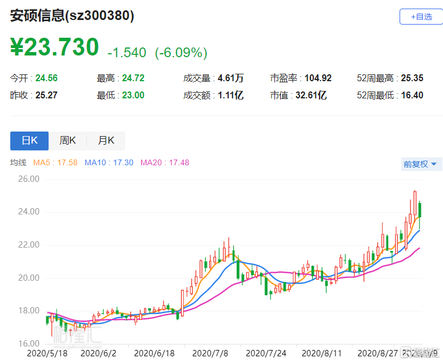
Task: Click the 市值 value 32.61亿
Action: (311, 96)
